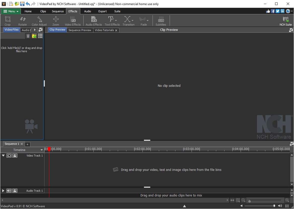Toggle the lock on Video Track 1
Viewport: 294px width, 209px height.
15,156
